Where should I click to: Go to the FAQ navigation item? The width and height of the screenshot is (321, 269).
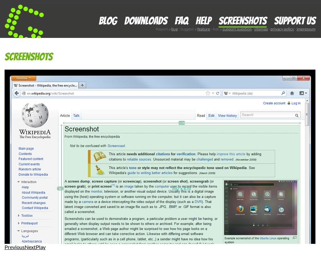[182, 21]
